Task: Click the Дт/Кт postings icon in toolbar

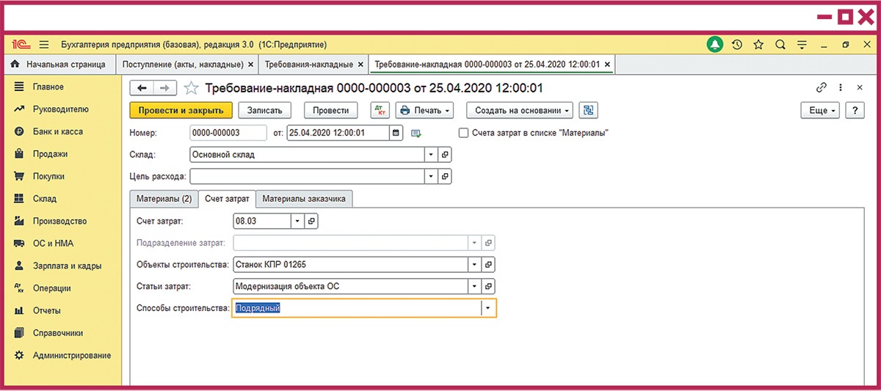Action: pos(380,111)
